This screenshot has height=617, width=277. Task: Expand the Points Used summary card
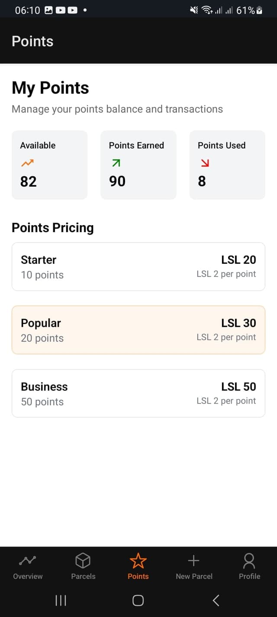coord(227,165)
